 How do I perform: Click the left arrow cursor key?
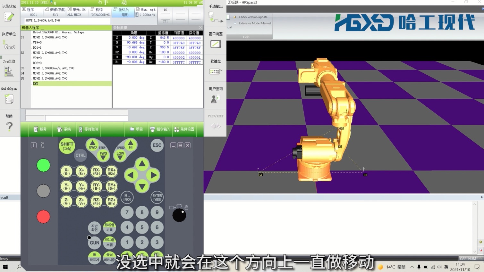click(131, 175)
